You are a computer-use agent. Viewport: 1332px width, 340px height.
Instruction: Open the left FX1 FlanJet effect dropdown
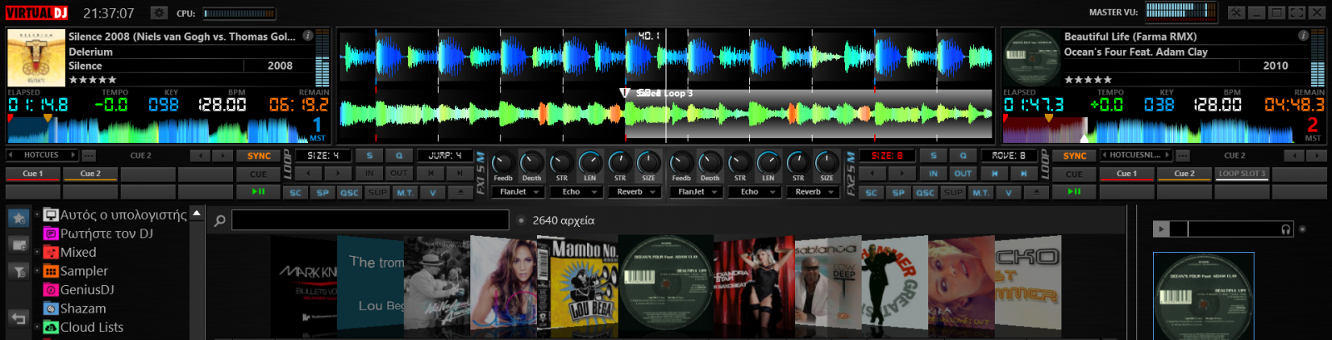(x=518, y=192)
